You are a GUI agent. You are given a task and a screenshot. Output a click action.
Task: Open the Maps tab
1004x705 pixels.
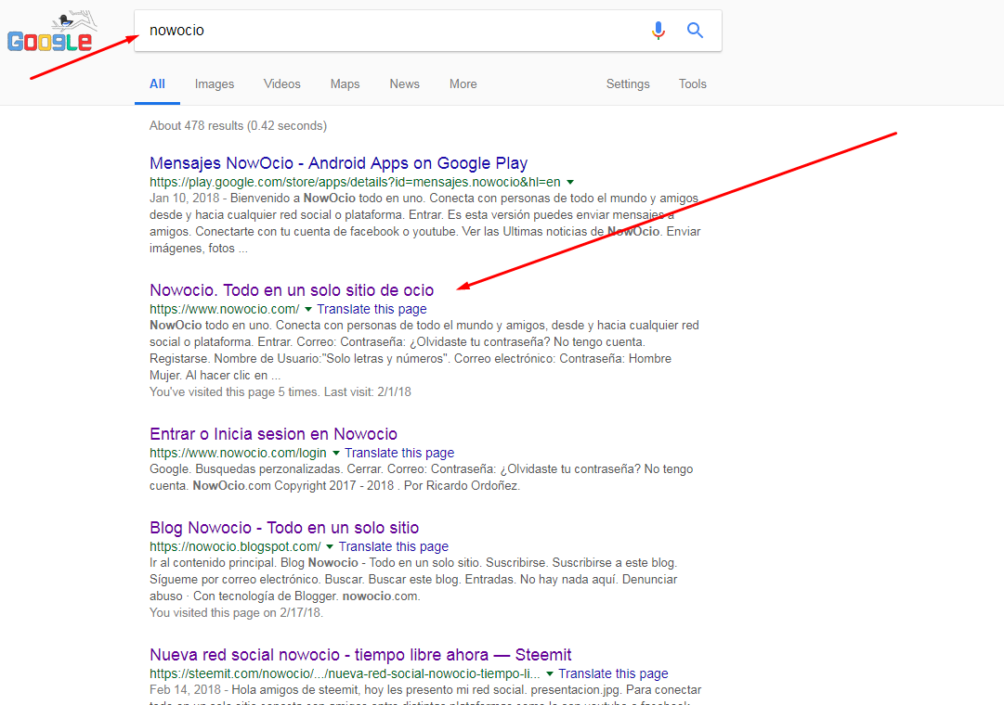click(346, 83)
